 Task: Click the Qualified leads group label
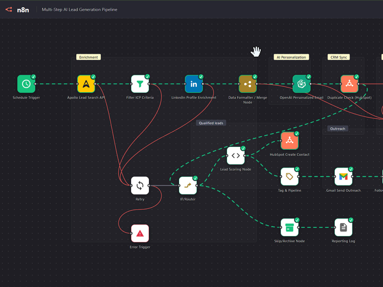click(211, 123)
